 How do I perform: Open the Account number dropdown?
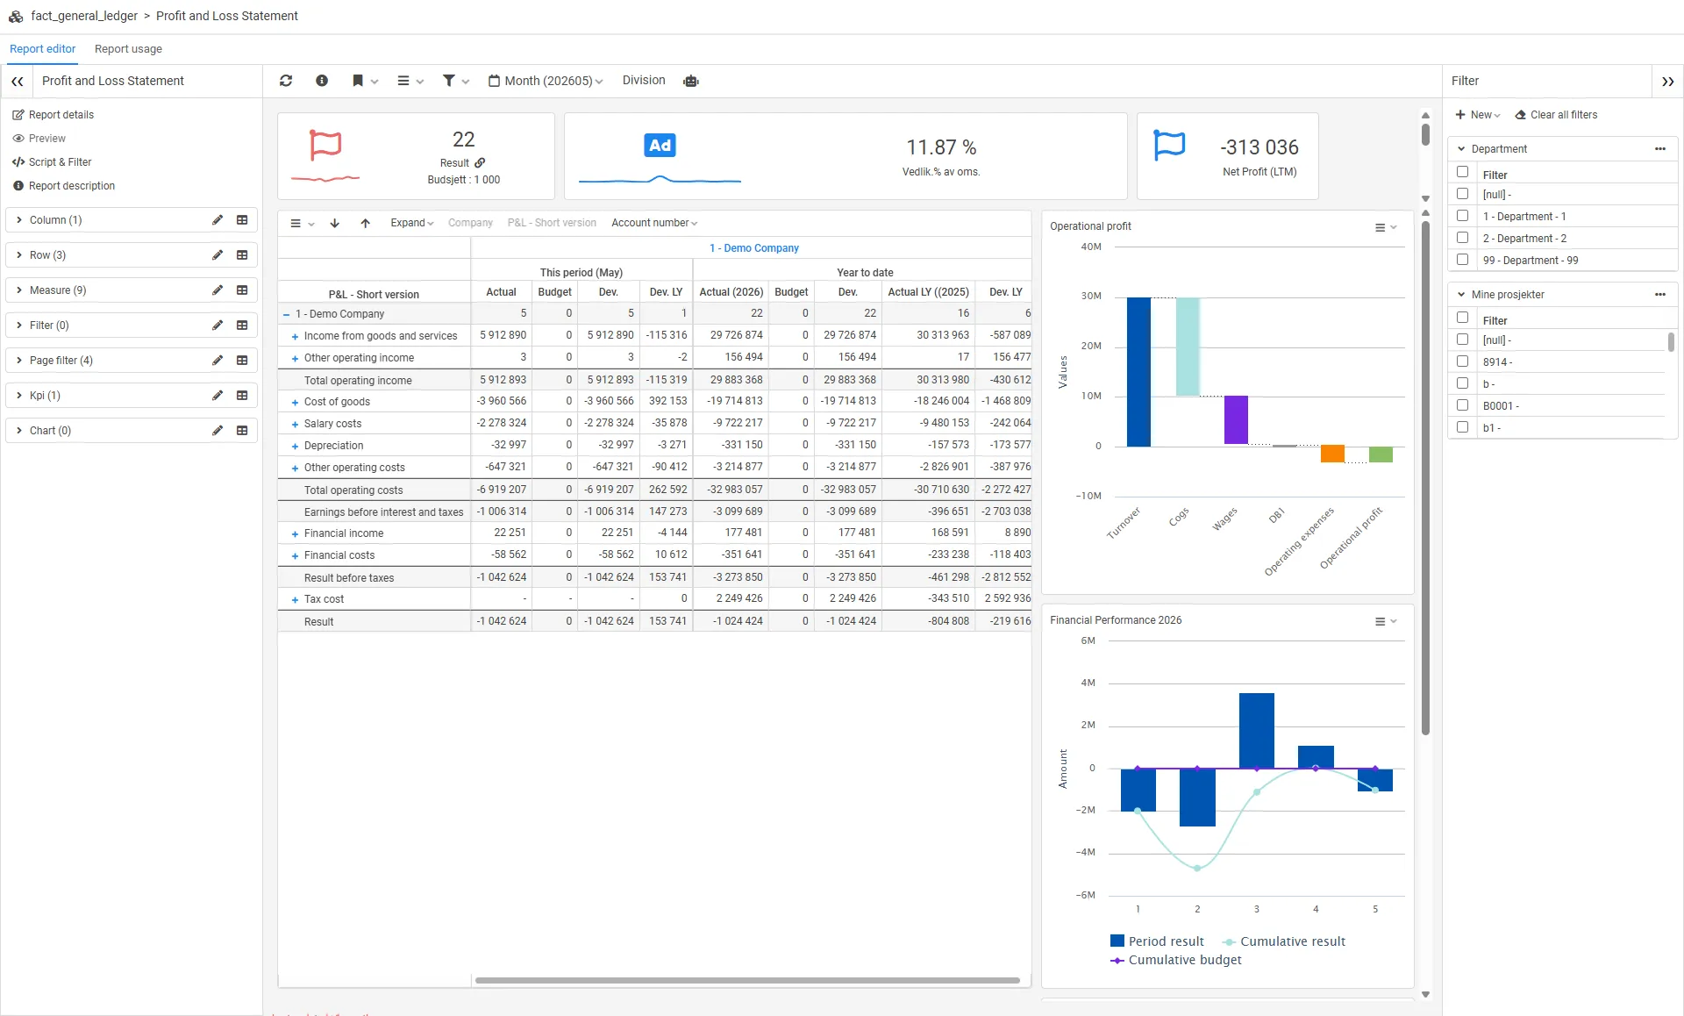(x=654, y=223)
